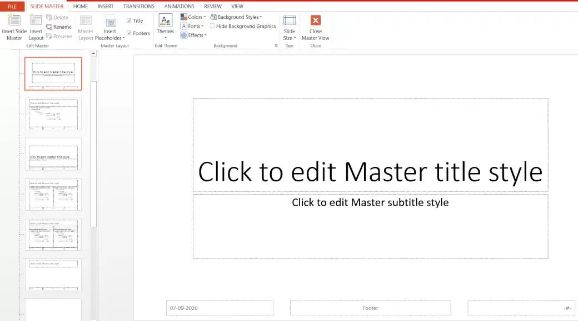Open the dialog launcher in Background group
The width and height of the screenshot is (578, 321).
click(276, 45)
